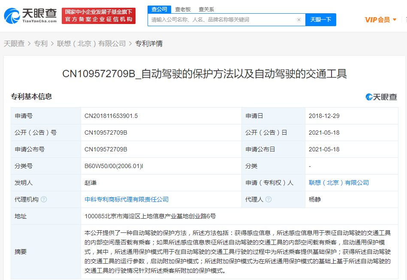This screenshot has width=407, height=280.
Task: Select agent name 杨静
Action: point(315,199)
